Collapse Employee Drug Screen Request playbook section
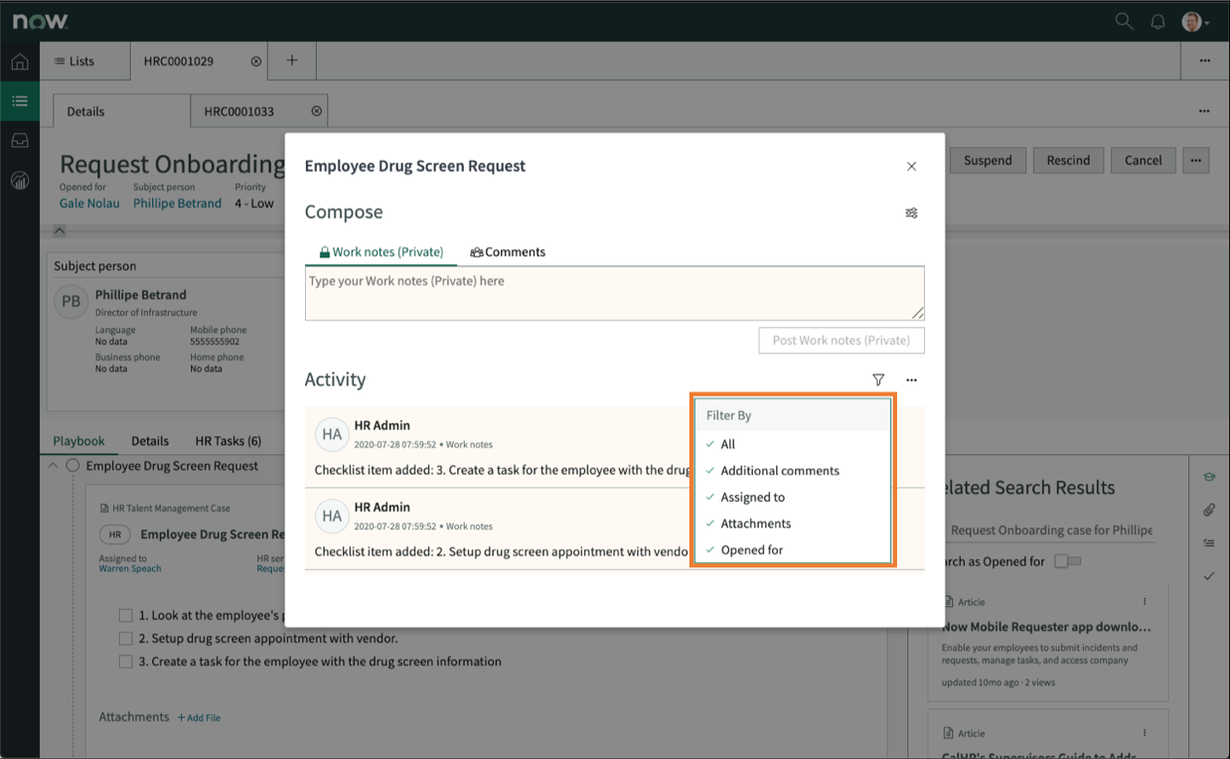1230x759 pixels. [x=53, y=465]
